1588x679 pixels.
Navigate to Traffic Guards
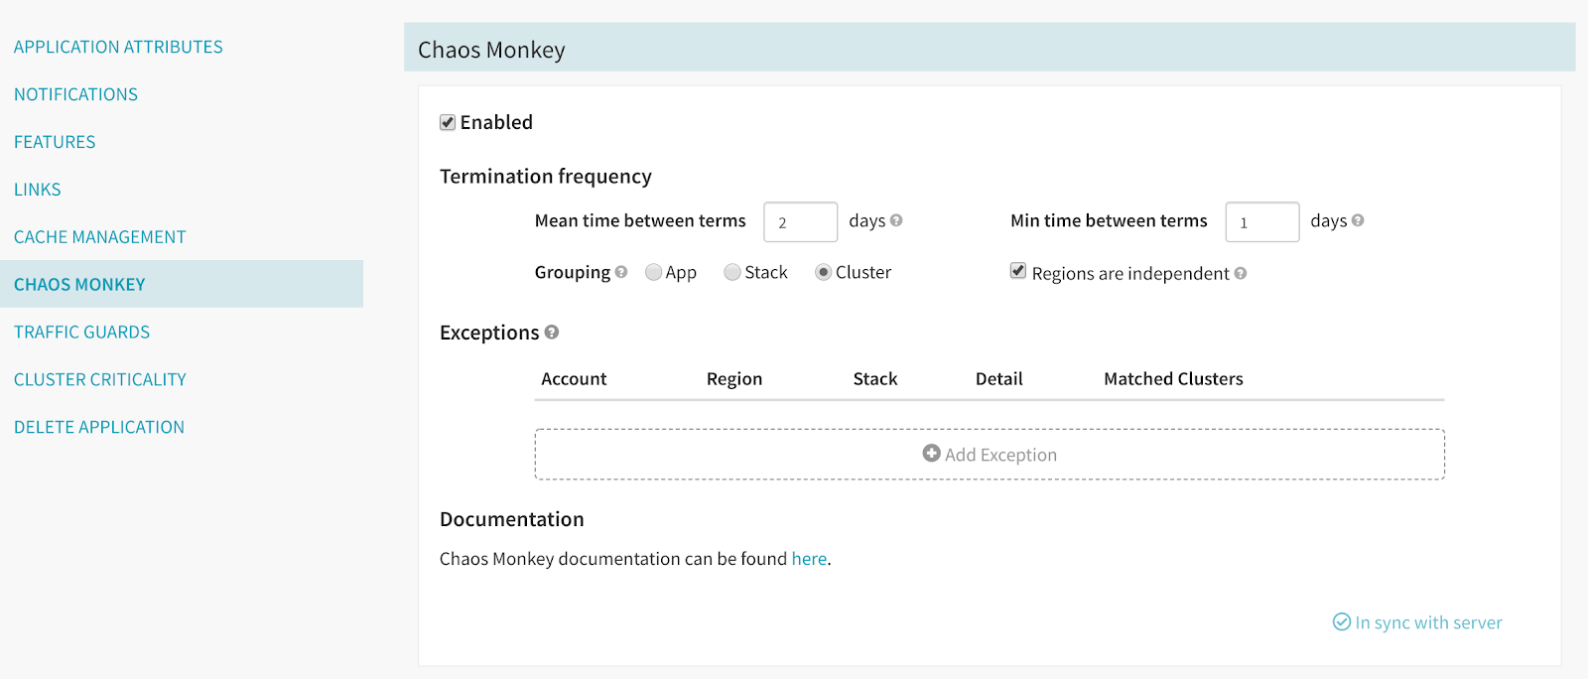click(81, 332)
